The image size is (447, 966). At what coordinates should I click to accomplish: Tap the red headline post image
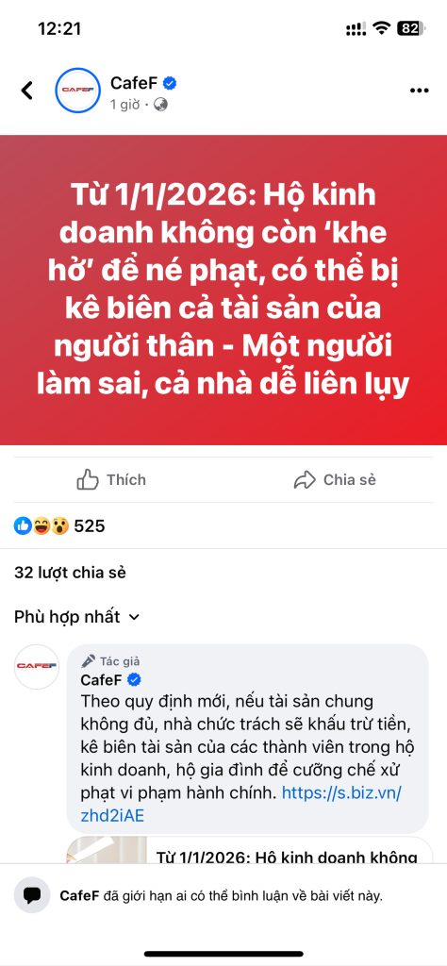coord(223,291)
